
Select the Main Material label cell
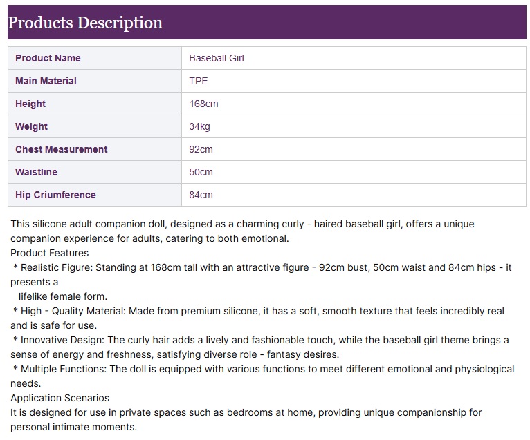46,81
